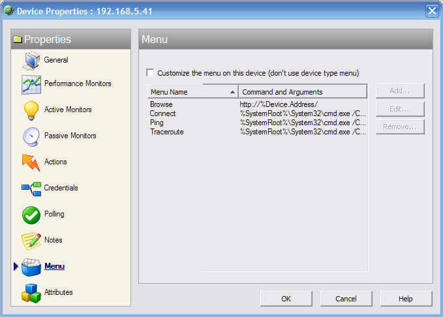The width and height of the screenshot is (443, 317).
Task: Click the Properties folder icon in panel header
Action: [x=18, y=39]
